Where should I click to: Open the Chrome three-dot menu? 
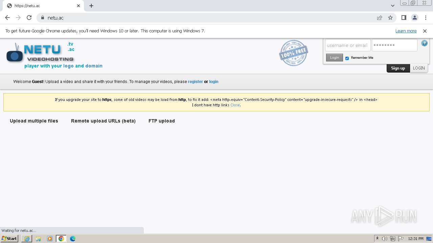425,18
